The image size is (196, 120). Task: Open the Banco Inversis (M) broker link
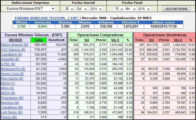pyautogui.click(x=14, y=45)
